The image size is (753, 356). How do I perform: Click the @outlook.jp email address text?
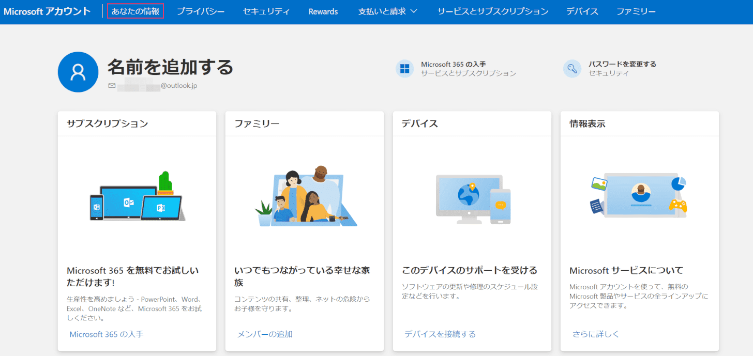[x=179, y=86]
